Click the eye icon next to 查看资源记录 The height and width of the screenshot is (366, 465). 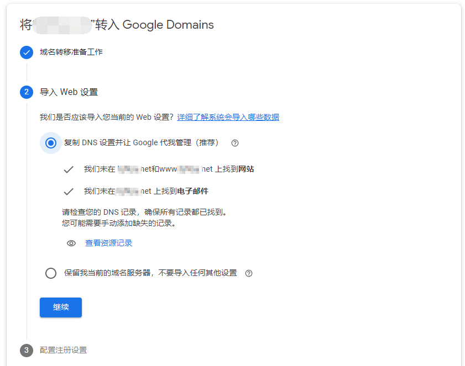71,243
